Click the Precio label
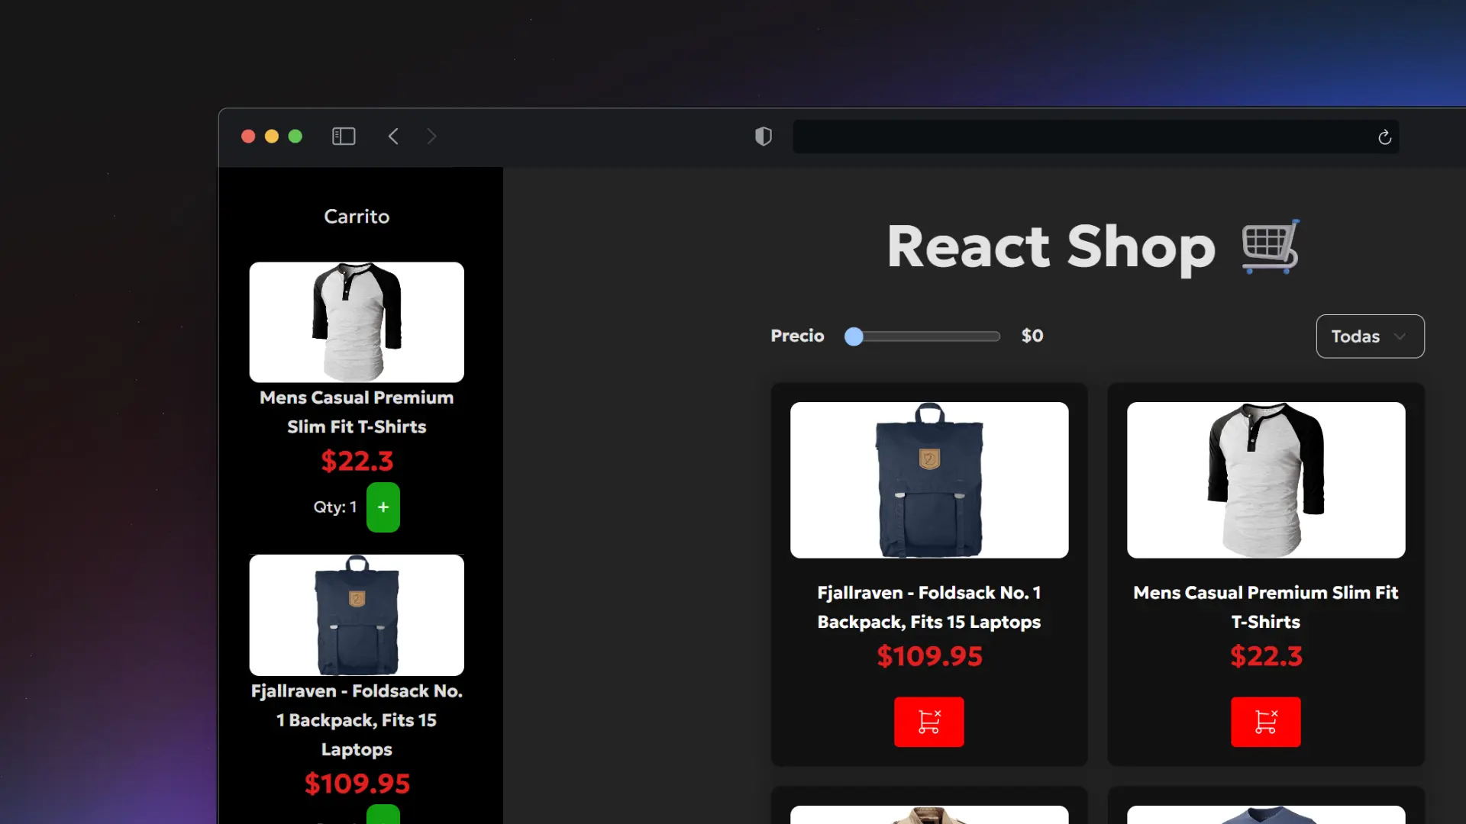The width and height of the screenshot is (1466, 824). tap(797, 336)
